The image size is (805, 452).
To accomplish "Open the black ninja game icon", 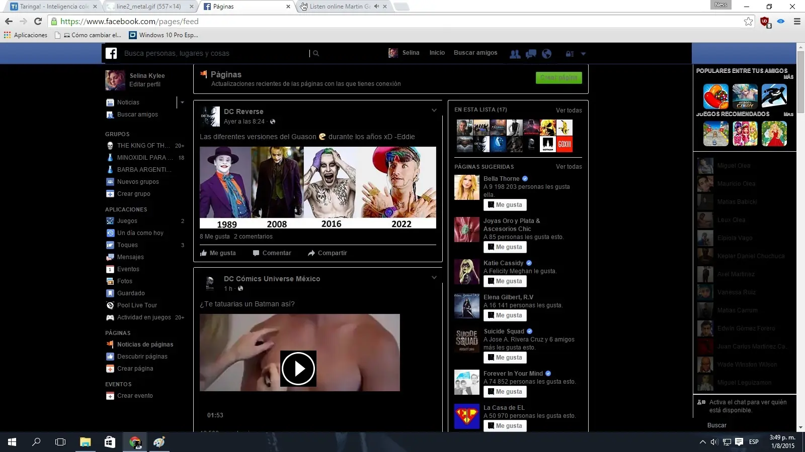I will click(x=774, y=96).
